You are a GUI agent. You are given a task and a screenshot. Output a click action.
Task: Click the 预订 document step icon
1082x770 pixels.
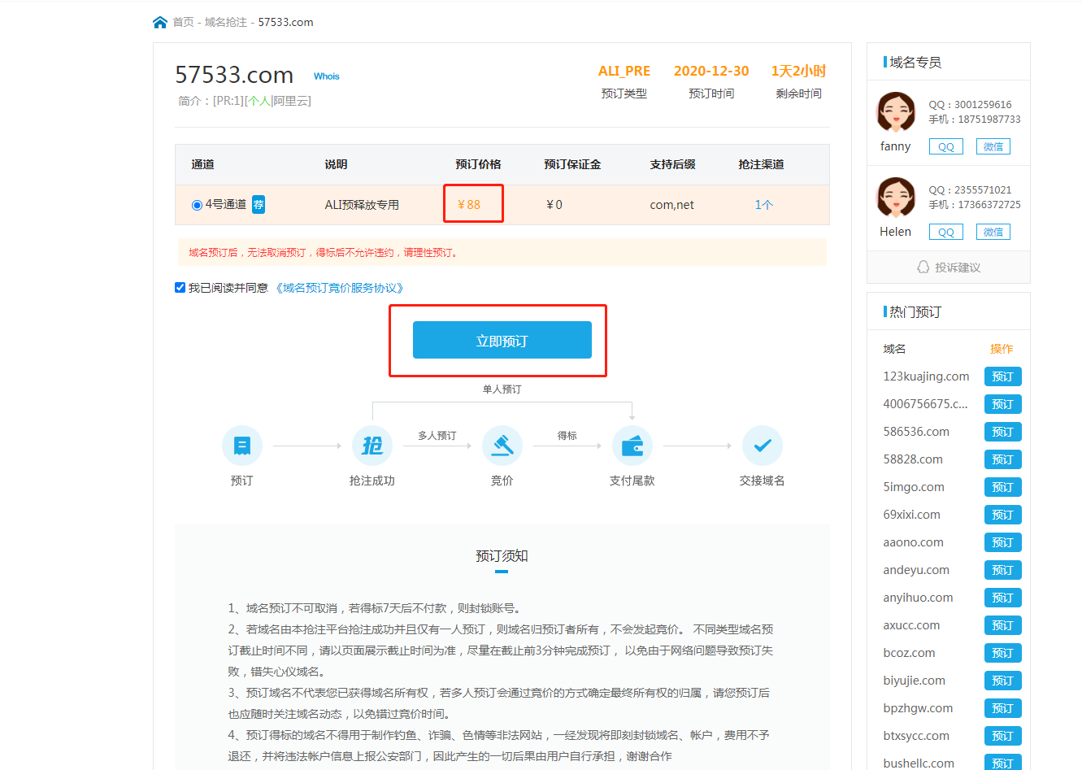(242, 446)
